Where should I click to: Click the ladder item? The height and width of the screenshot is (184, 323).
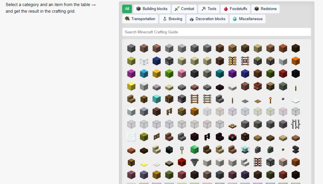194,99
